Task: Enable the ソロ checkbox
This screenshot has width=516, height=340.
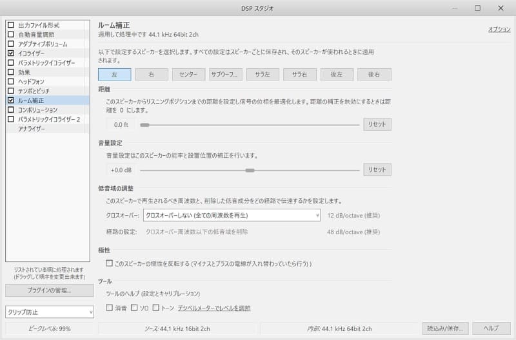Action: pos(134,307)
